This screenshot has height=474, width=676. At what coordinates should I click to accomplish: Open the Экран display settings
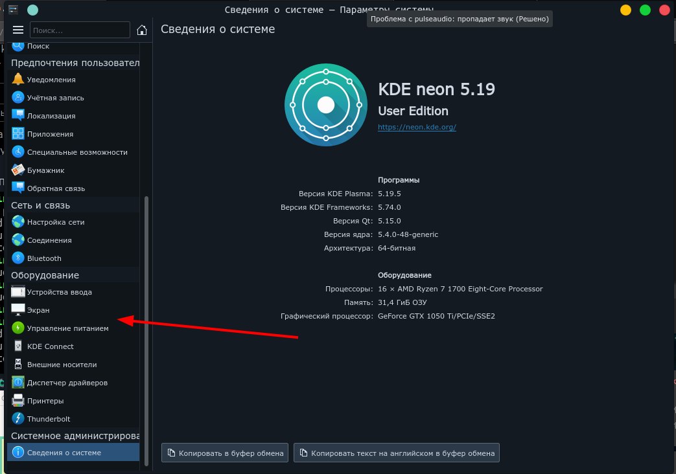pyautogui.click(x=73, y=310)
